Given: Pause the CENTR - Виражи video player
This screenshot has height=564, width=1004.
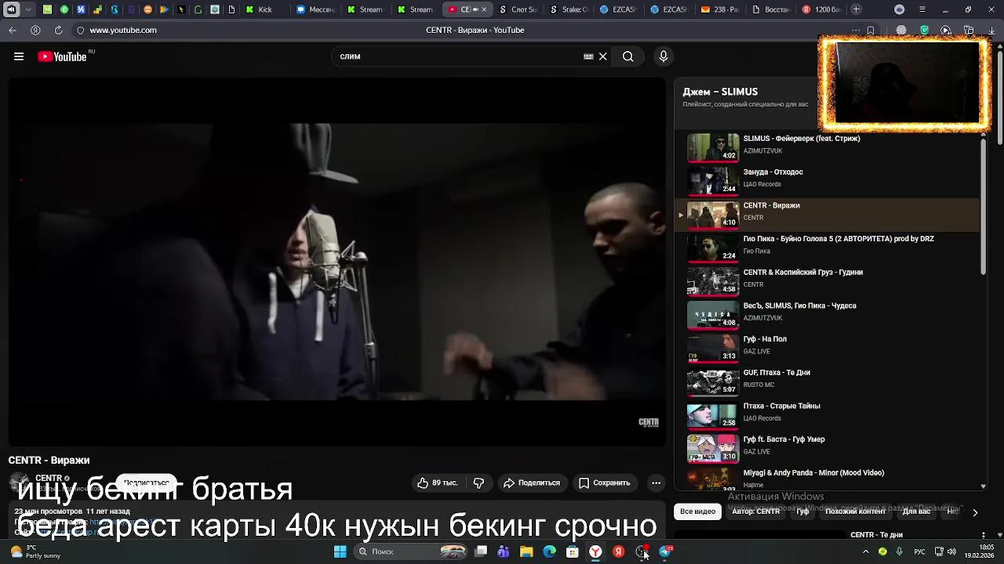Looking at the screenshot, I should point(336,262).
